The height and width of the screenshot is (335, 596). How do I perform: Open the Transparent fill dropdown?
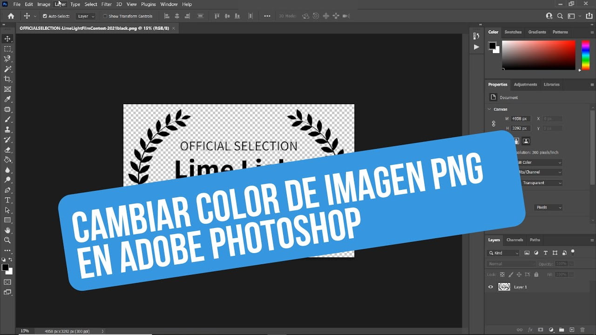click(x=542, y=183)
